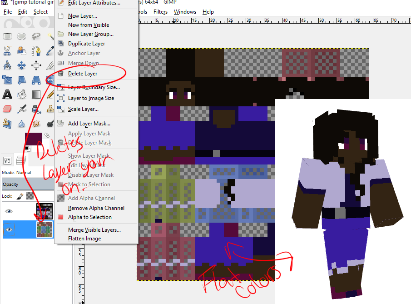Activate the Shear tool

(x=21, y=80)
